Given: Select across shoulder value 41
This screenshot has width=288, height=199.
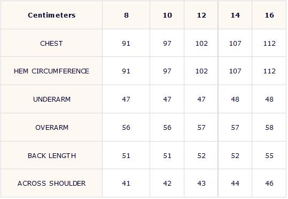Looking at the screenshot, I should click(x=126, y=183).
